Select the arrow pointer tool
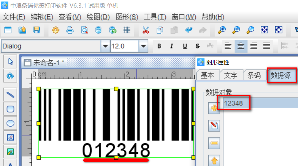The image size is (298, 166). click(x=10, y=61)
